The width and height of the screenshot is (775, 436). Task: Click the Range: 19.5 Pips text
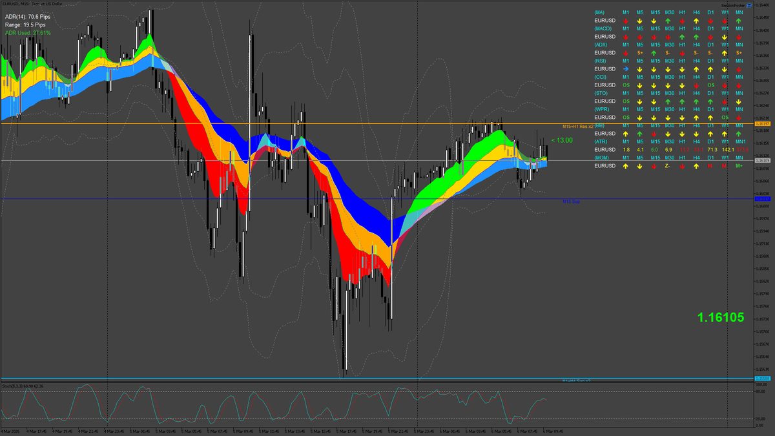pos(25,25)
